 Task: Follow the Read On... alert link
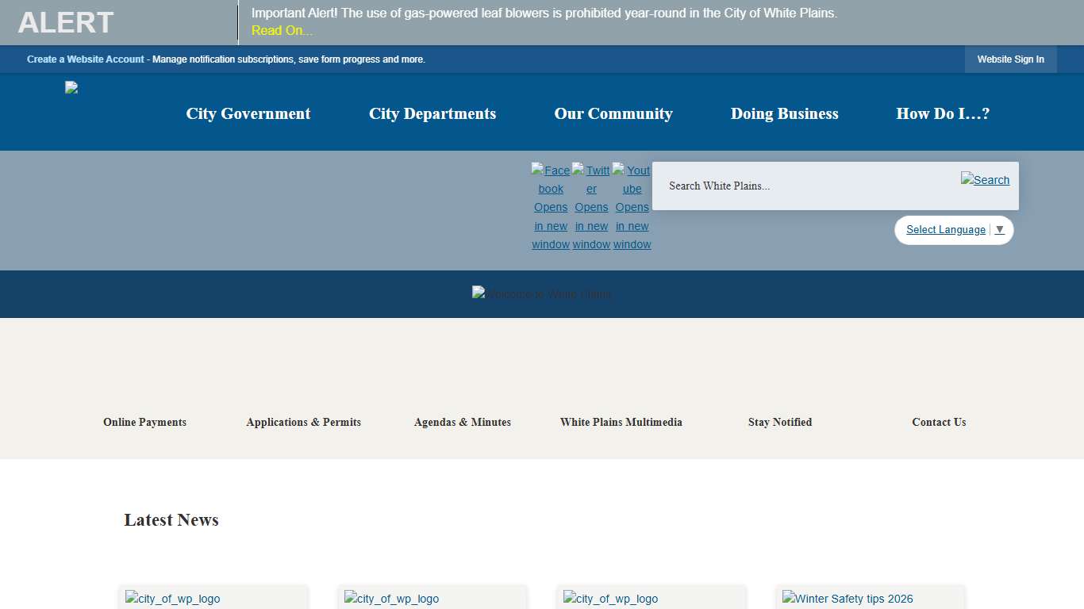pos(282,31)
